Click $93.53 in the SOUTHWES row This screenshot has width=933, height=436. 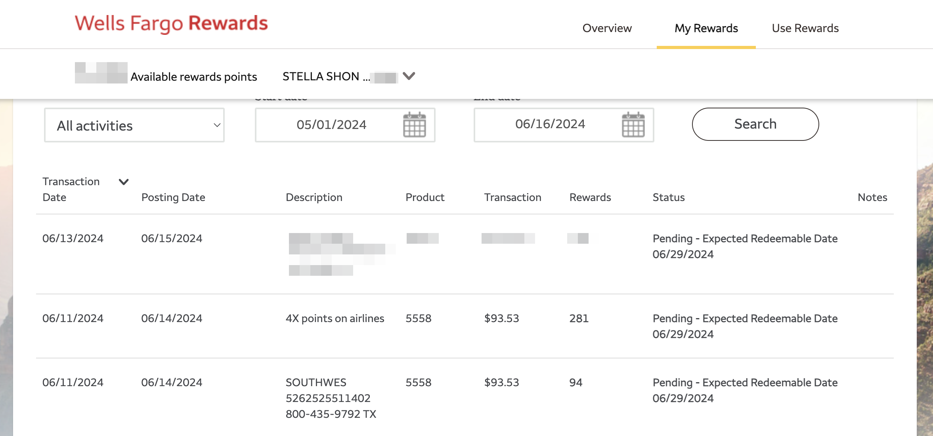pos(501,382)
